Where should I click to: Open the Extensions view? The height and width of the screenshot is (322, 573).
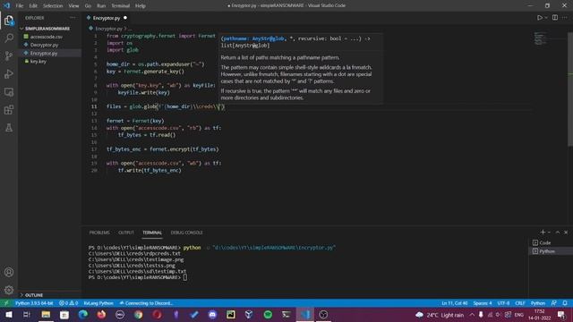[9, 110]
